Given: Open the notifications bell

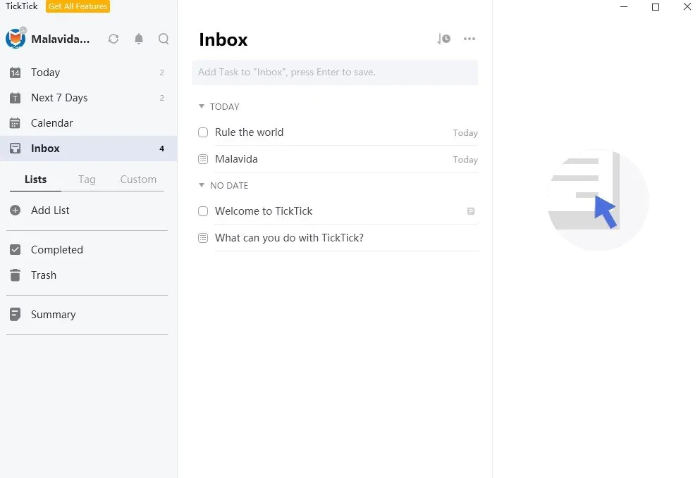Looking at the screenshot, I should 139,39.
